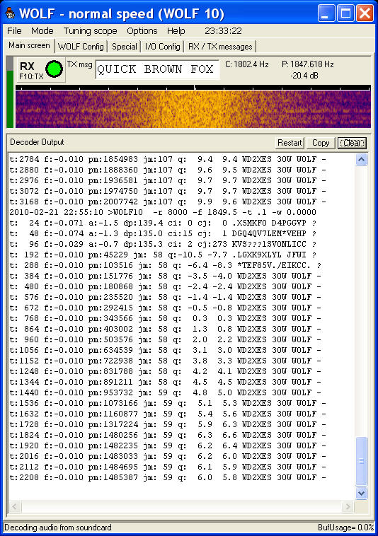Select the output line t:1440

coord(165,392)
